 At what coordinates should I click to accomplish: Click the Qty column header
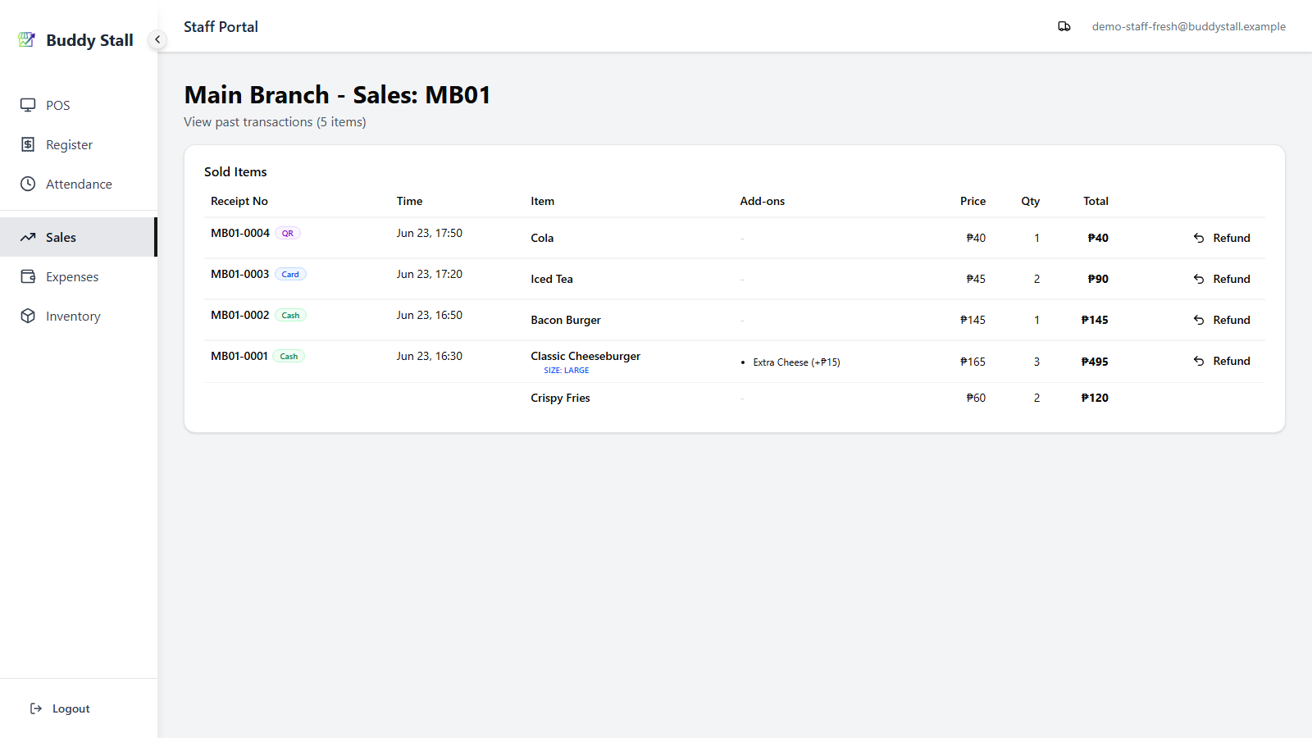click(x=1031, y=201)
